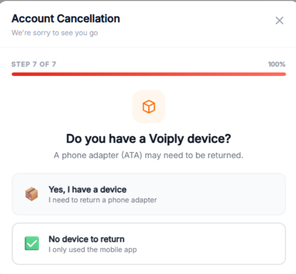
Task: Click 'I only used the mobile app' text
Action: click(x=93, y=249)
